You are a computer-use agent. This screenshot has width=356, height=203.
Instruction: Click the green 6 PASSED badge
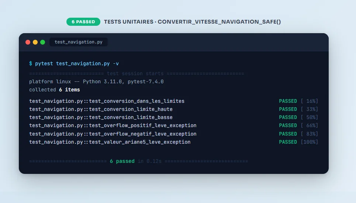coord(83,22)
